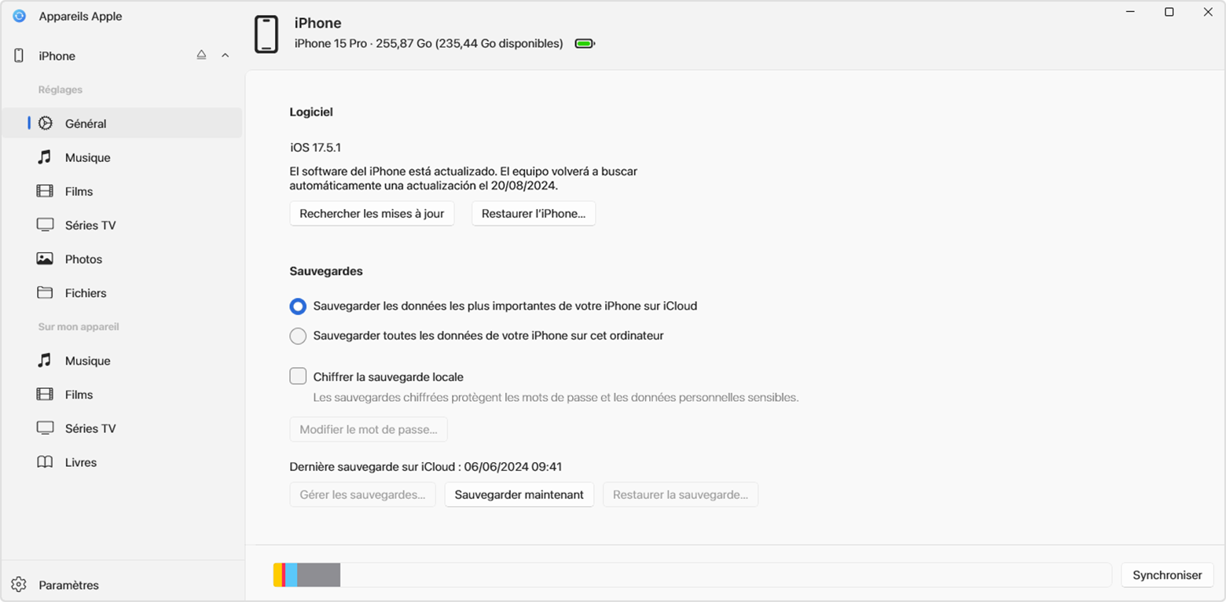Image resolution: width=1226 pixels, height=602 pixels.
Task: Click the Logiciel section heading
Action: (311, 112)
